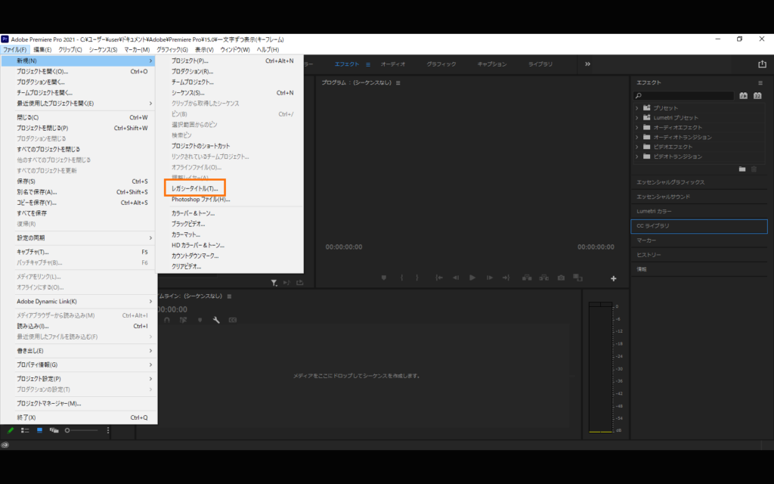This screenshot has height=484, width=774.
Task: Expand the プリセット folder
Action: pyautogui.click(x=636, y=107)
